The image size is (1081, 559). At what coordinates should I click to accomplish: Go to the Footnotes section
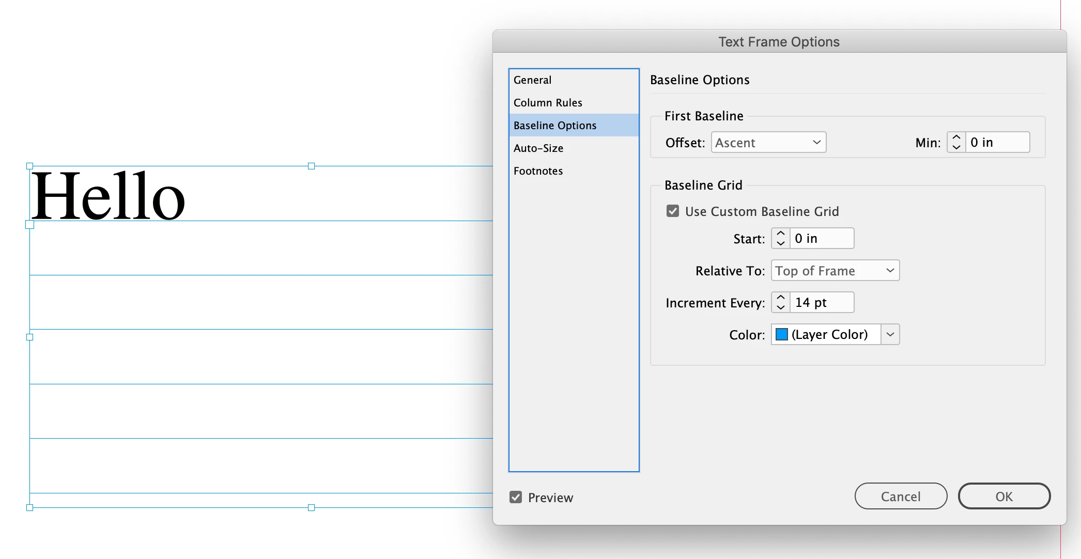pyautogui.click(x=538, y=171)
